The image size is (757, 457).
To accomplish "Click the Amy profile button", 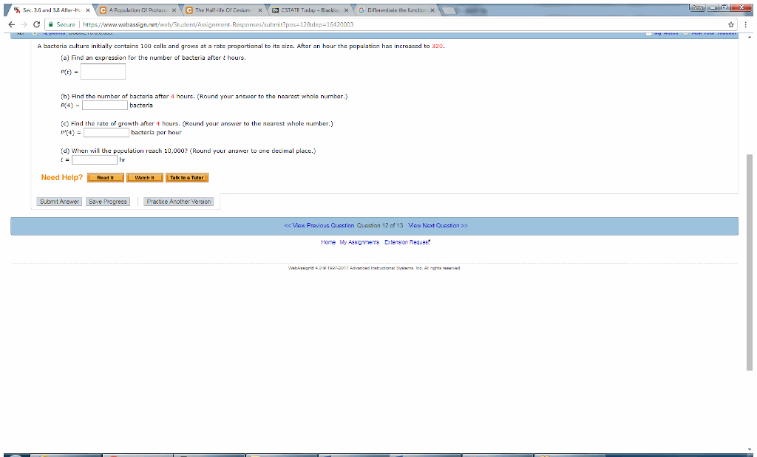I will (698, 7).
